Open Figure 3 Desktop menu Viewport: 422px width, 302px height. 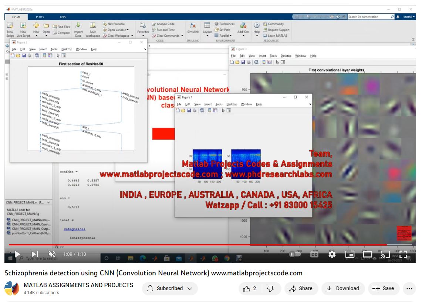(x=286, y=56)
